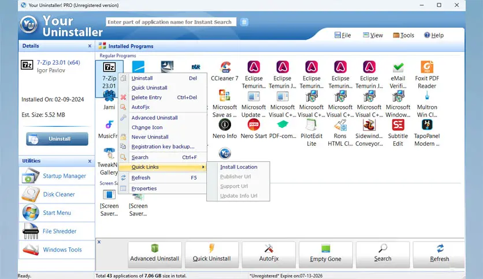Viewport: 483px width, 279px height.
Task: Close the Utilities panel
Action: pos(90,161)
